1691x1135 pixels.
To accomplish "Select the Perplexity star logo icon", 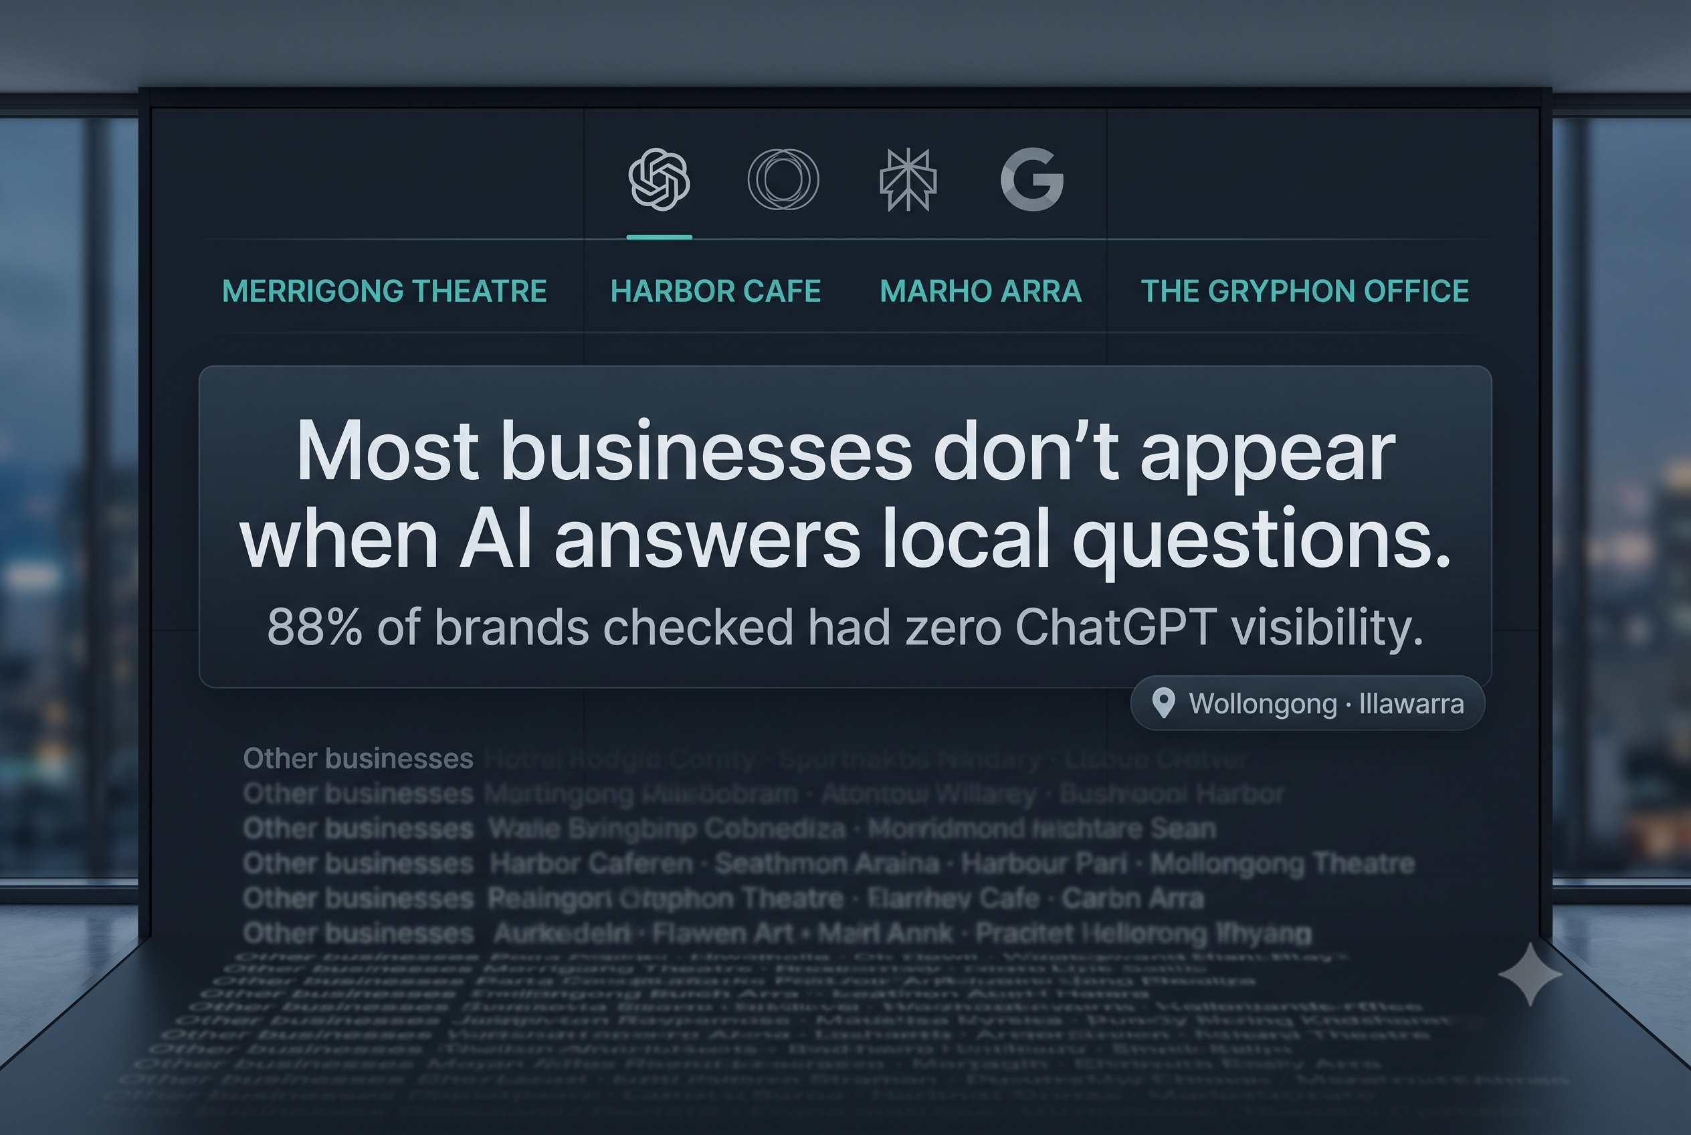I will [908, 179].
